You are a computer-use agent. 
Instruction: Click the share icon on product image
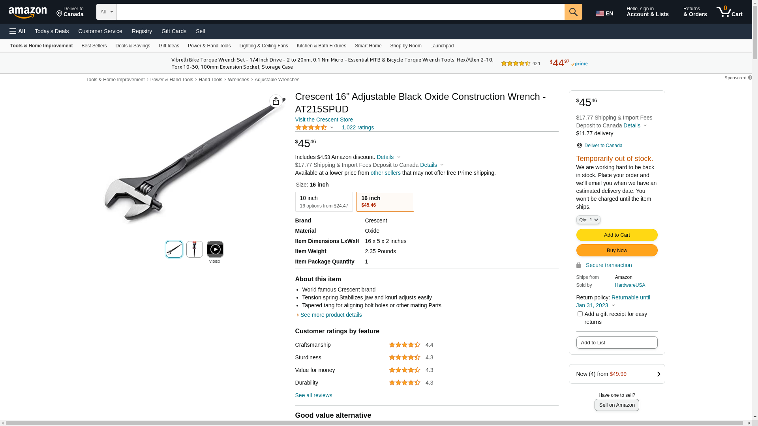276,101
